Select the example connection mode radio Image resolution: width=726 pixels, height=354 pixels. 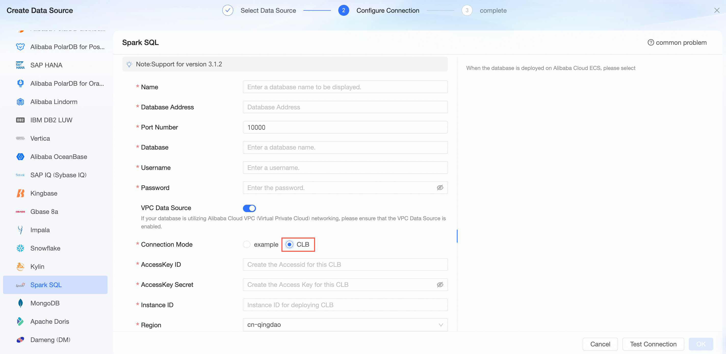tap(247, 244)
